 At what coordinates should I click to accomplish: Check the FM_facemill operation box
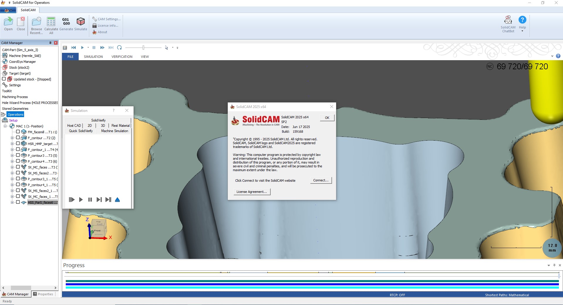point(18,132)
